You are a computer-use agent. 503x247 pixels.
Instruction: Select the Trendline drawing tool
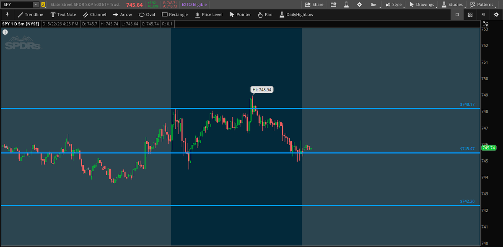(x=31, y=14)
